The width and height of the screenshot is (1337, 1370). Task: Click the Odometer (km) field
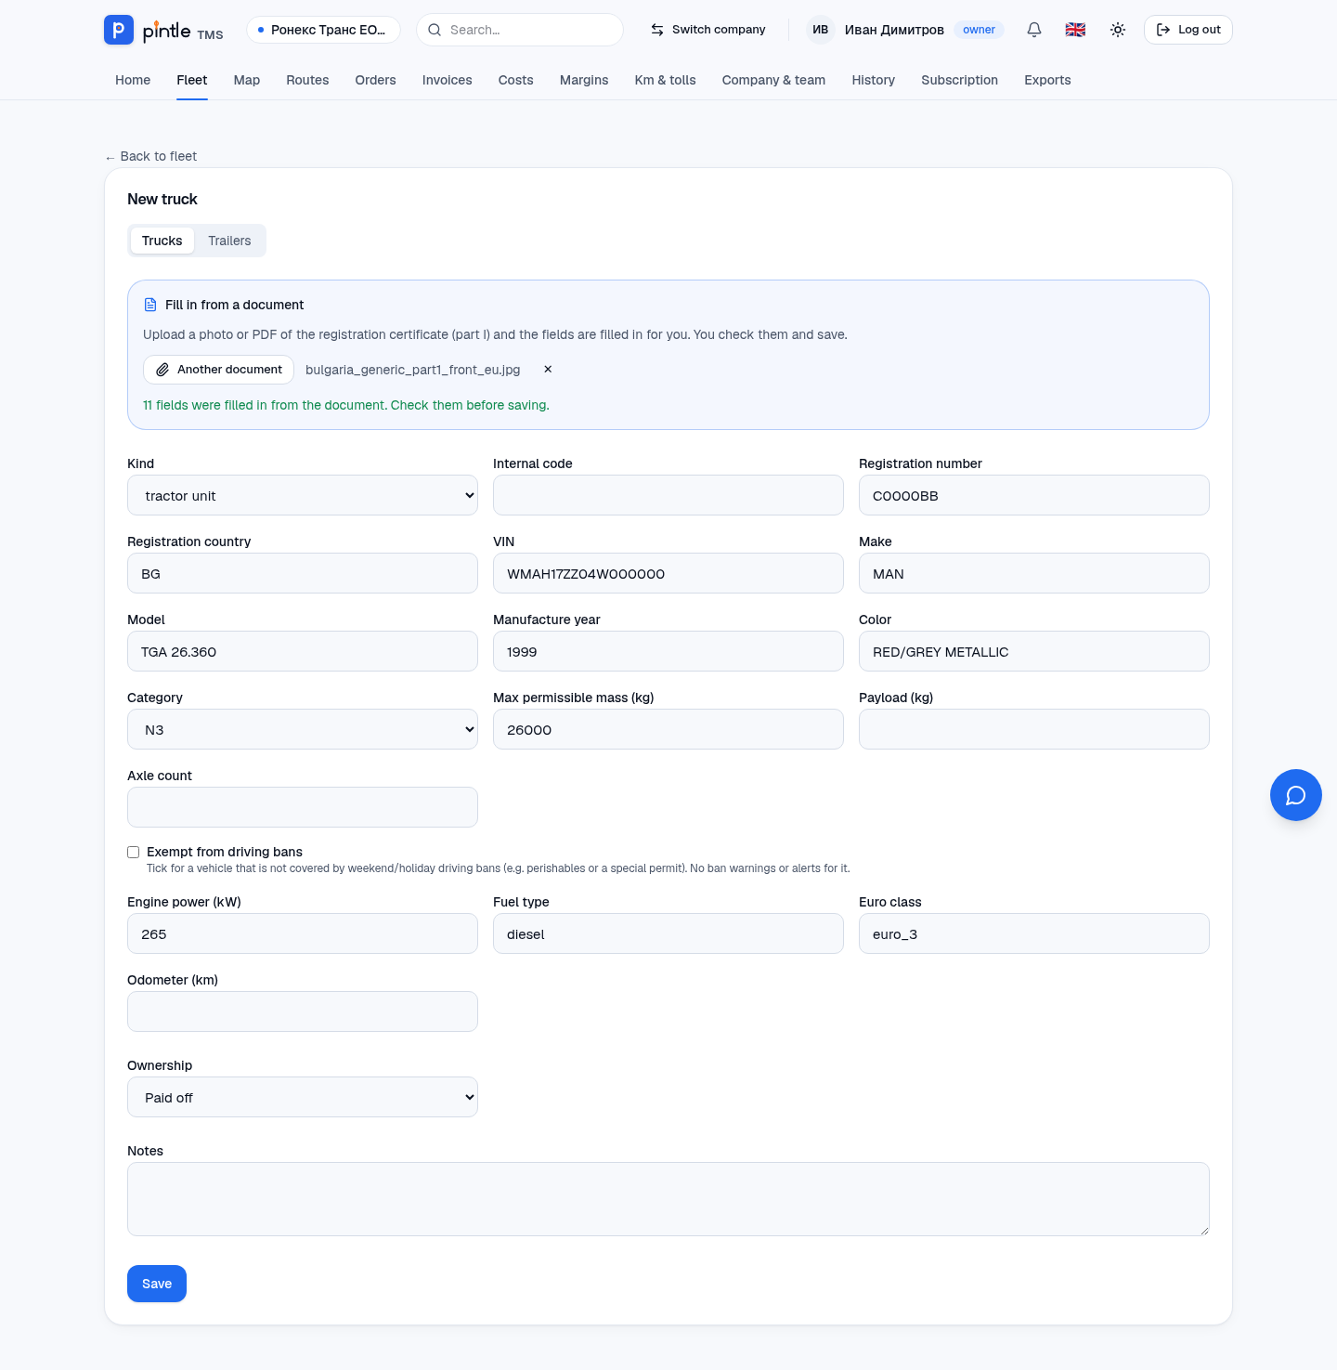click(x=303, y=1011)
